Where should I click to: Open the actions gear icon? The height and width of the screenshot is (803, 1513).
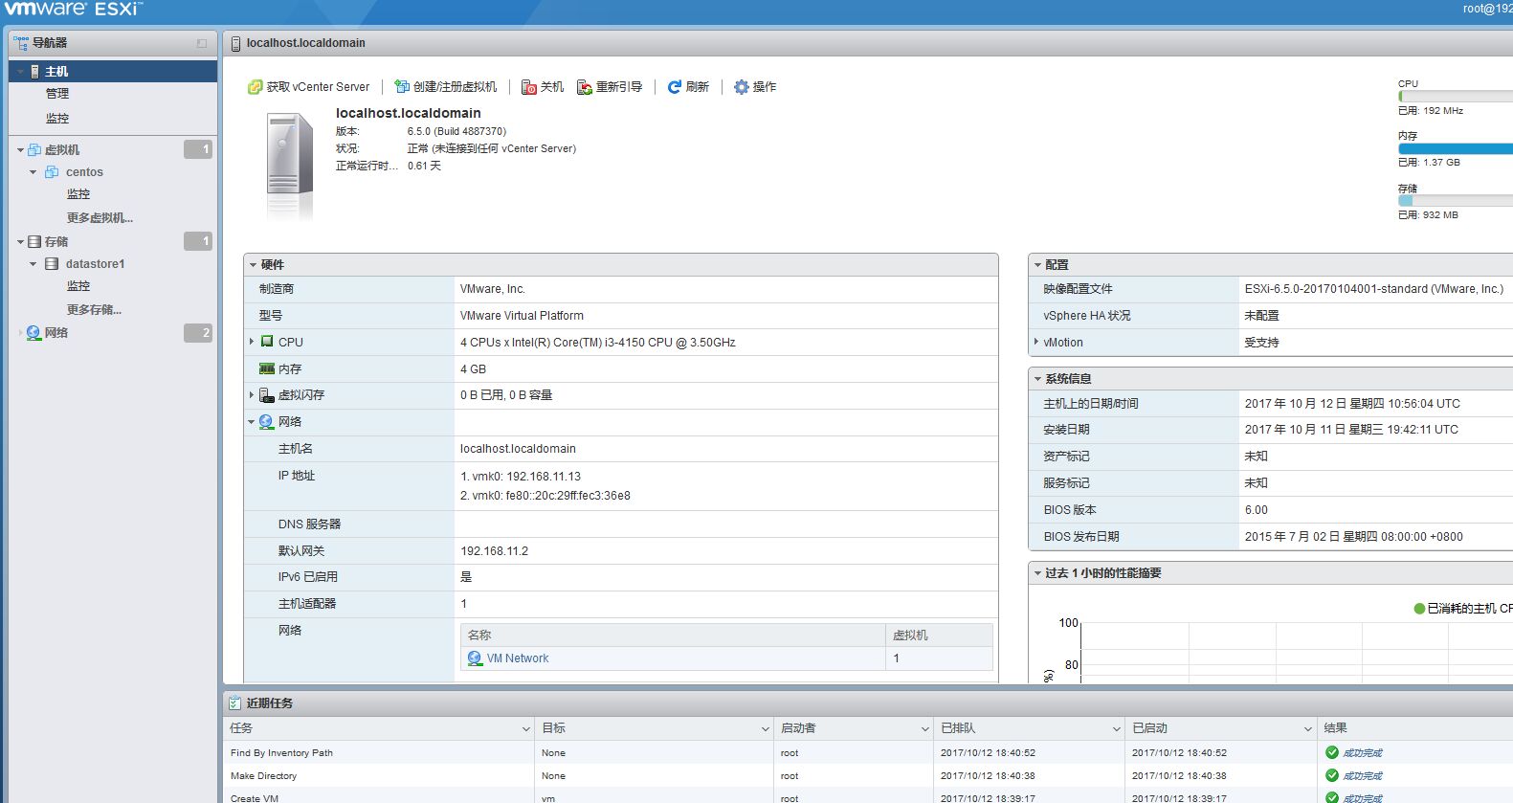coord(742,87)
